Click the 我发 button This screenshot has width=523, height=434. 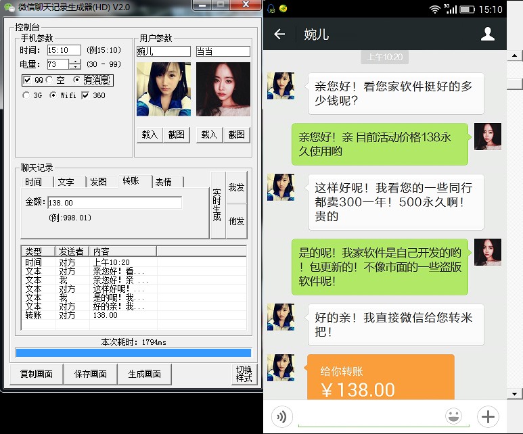[237, 187]
